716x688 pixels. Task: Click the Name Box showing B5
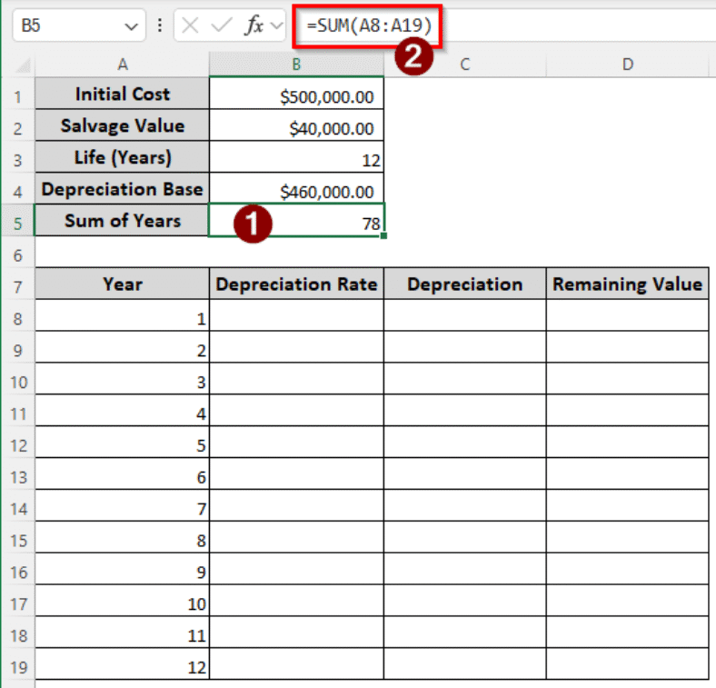pyautogui.click(x=79, y=25)
